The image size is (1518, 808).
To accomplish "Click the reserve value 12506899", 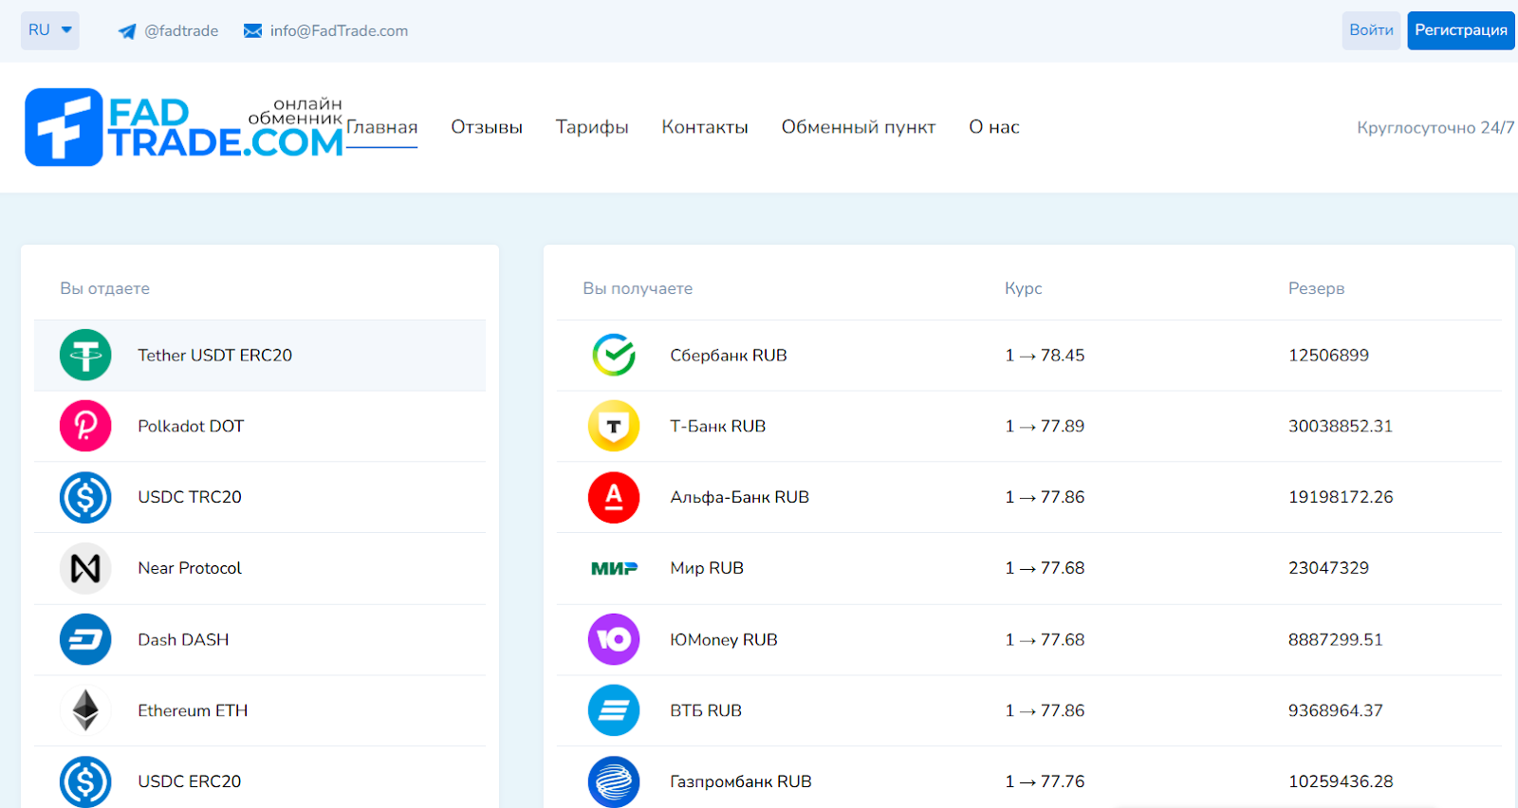I will pyautogui.click(x=1328, y=355).
